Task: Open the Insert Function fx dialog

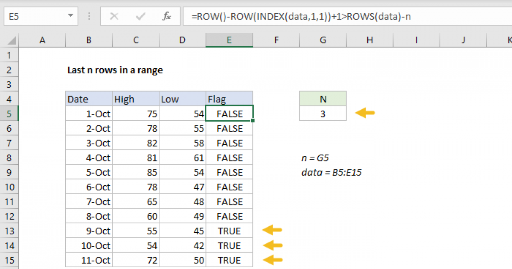Action: (x=167, y=17)
